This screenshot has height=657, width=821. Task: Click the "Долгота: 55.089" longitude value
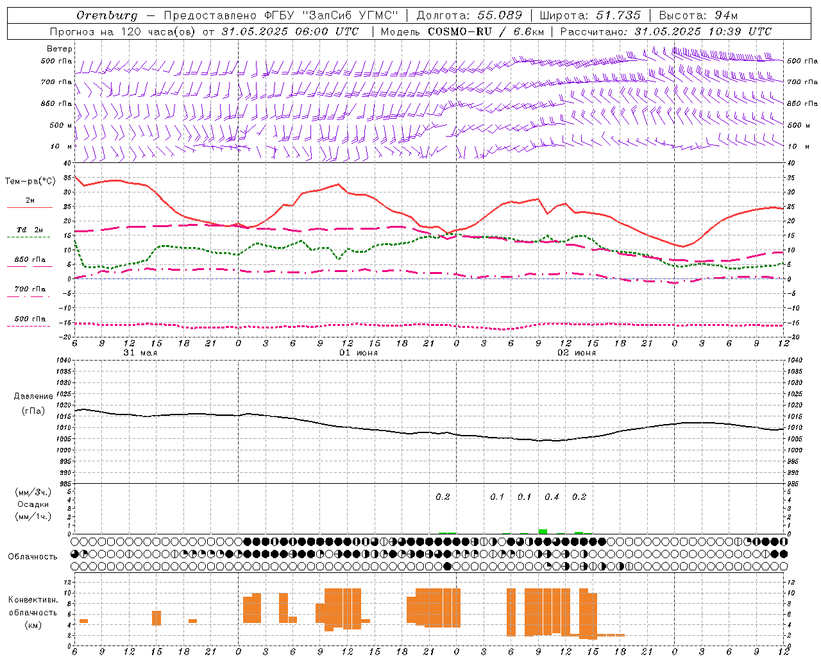[470, 15]
